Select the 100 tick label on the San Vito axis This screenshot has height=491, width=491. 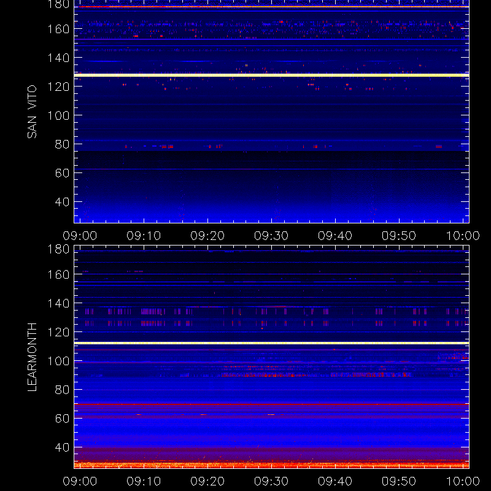click(x=58, y=115)
